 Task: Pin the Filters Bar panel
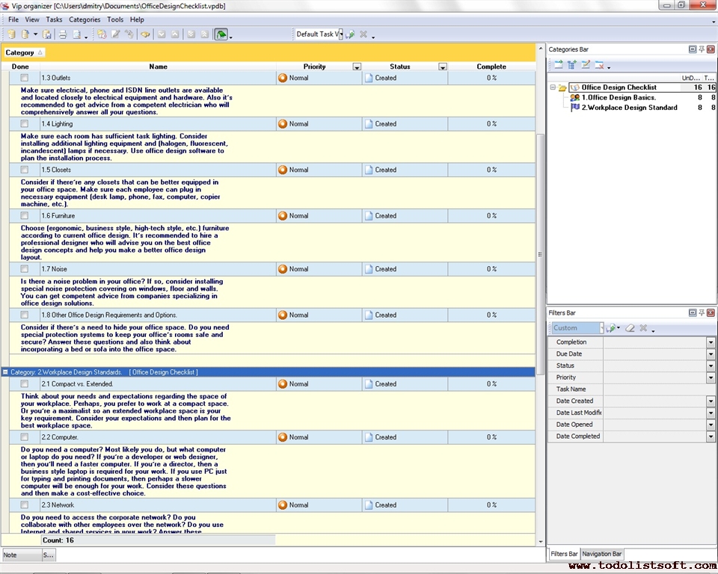point(702,313)
